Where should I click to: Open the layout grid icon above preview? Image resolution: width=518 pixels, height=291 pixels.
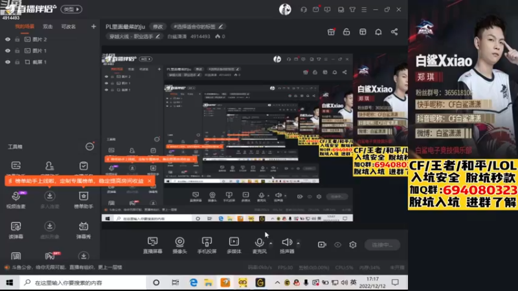pyautogui.click(x=363, y=32)
